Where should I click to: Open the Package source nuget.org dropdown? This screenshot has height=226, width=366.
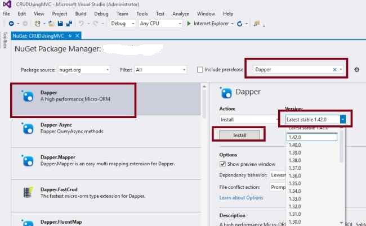coord(84,70)
